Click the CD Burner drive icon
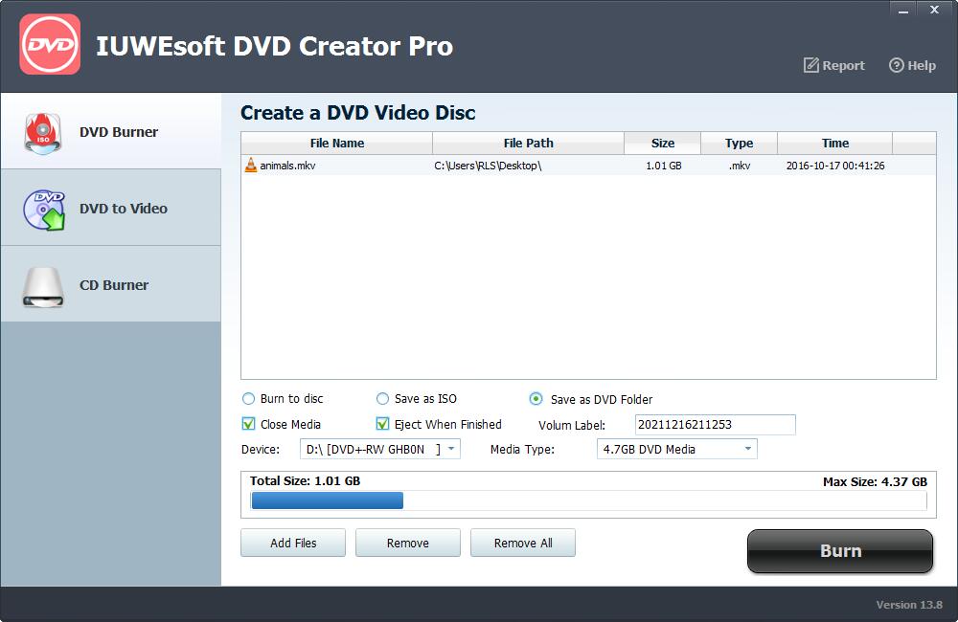This screenshot has width=958, height=622. point(43,286)
